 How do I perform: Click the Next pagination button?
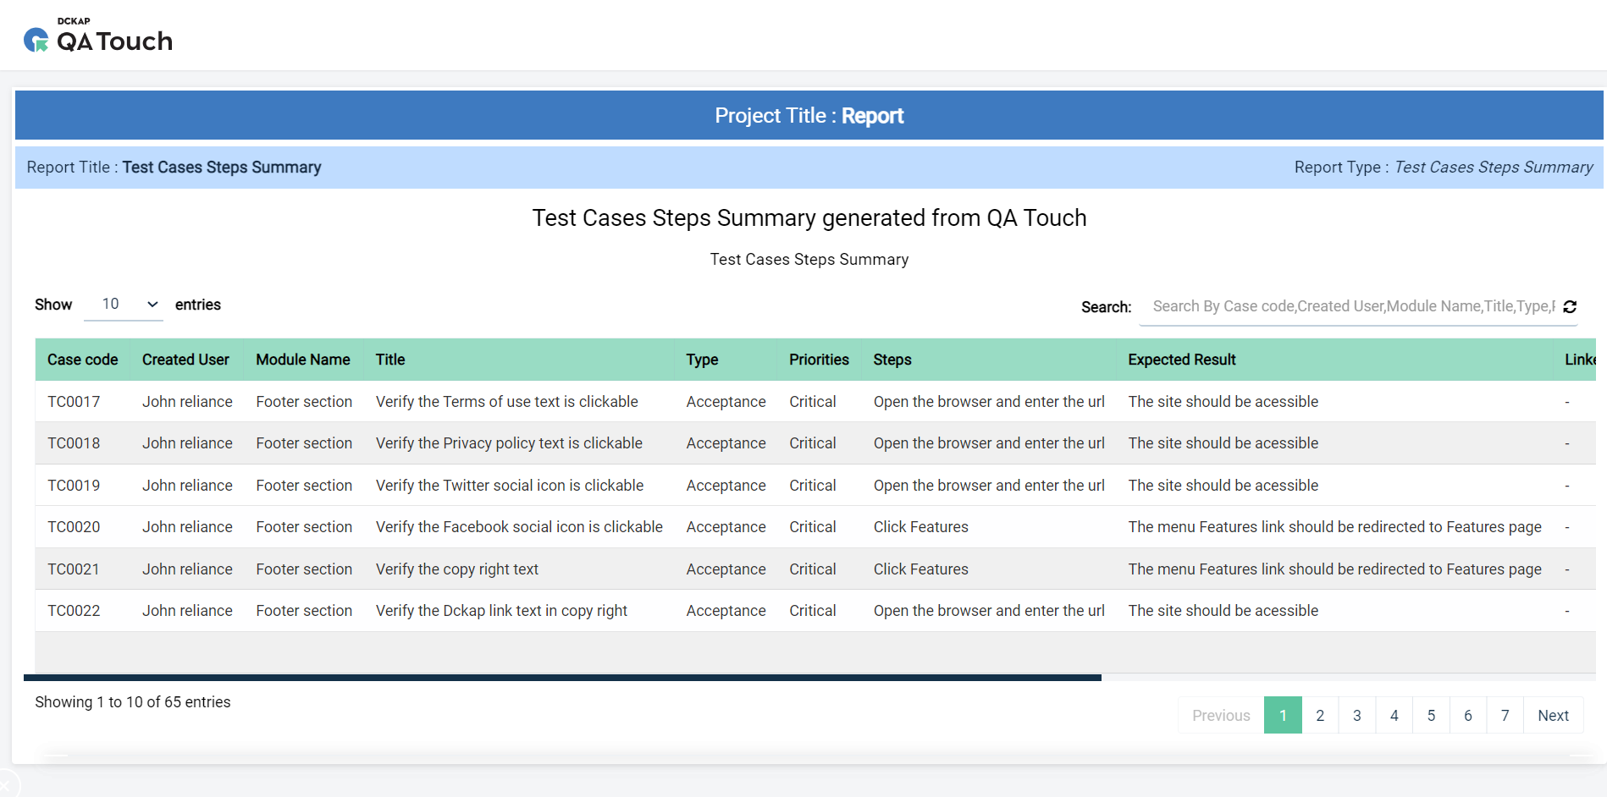coord(1554,716)
